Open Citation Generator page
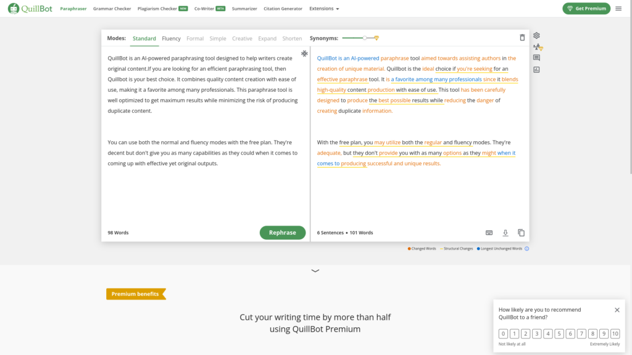This screenshot has width=632, height=355. 283,9
